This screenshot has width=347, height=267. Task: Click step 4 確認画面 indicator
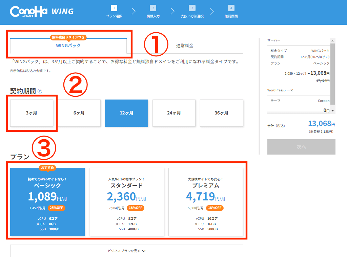click(231, 12)
